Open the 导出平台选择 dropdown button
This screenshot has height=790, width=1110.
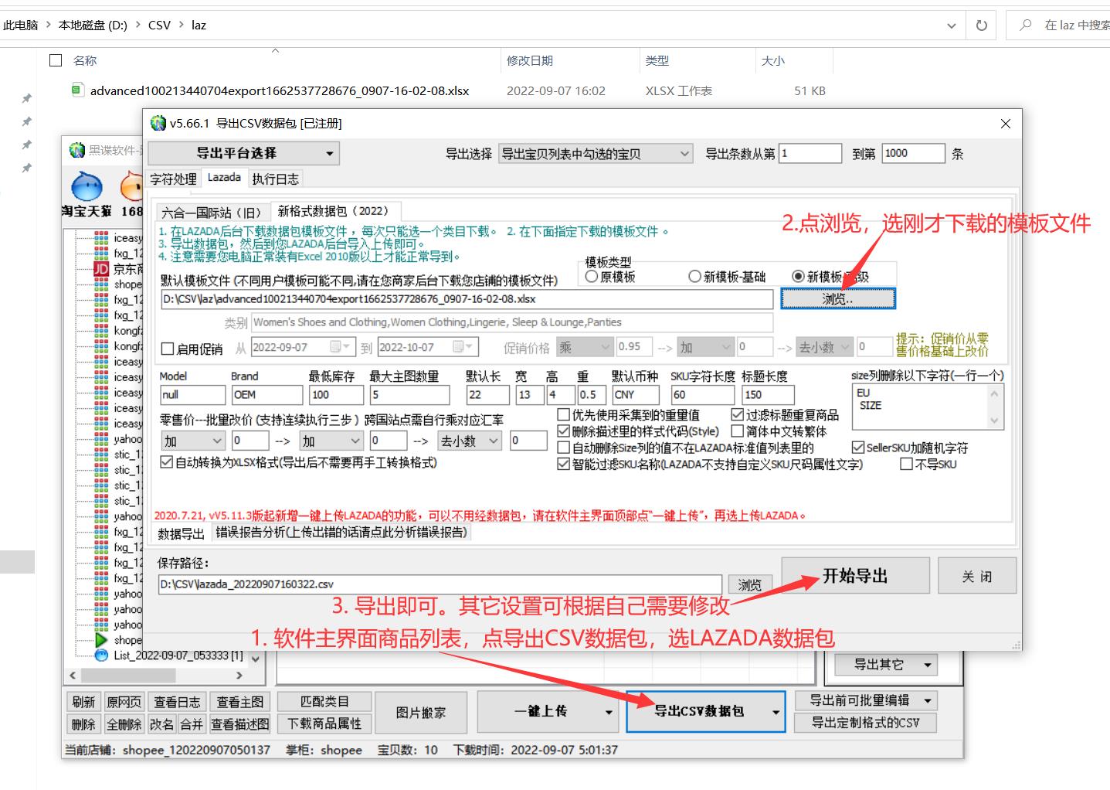coord(243,153)
